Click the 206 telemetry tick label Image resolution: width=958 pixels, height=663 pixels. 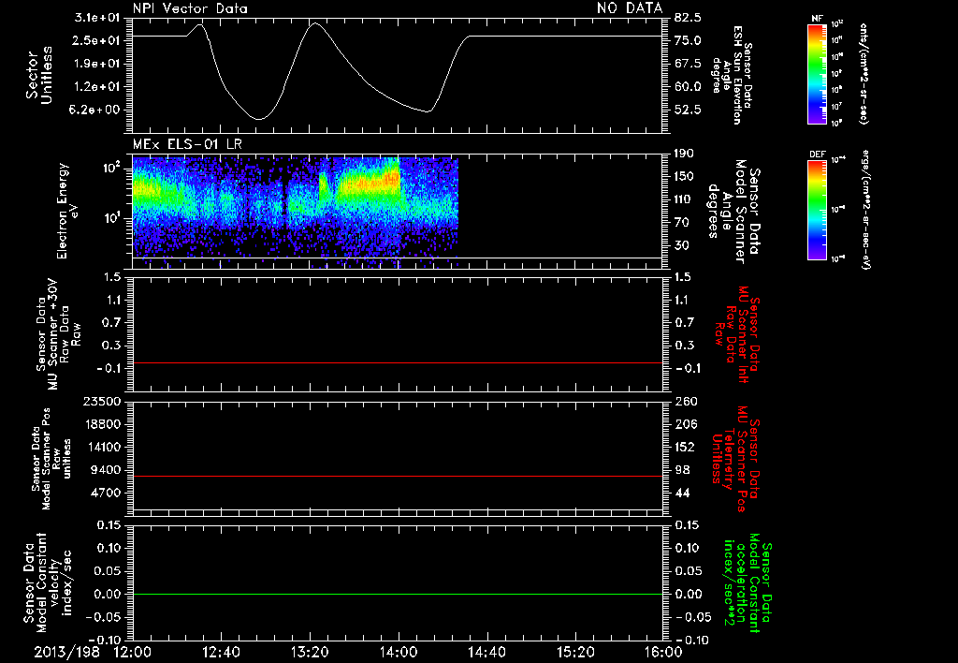[x=686, y=424]
